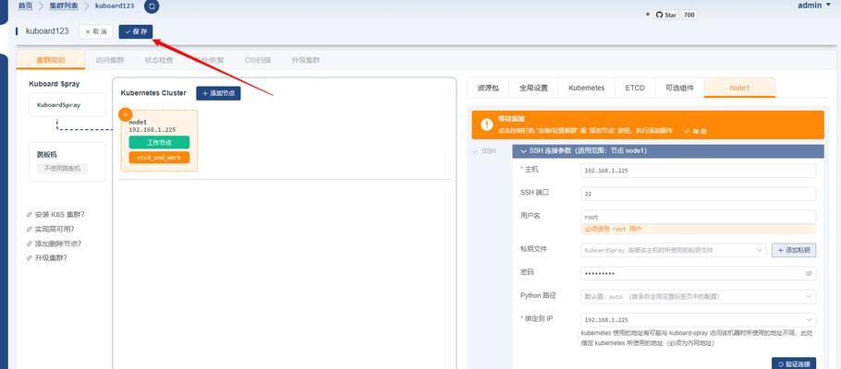This screenshot has height=369, width=841.
Task: Switch to the CIS扫描 tab
Action: coord(258,60)
